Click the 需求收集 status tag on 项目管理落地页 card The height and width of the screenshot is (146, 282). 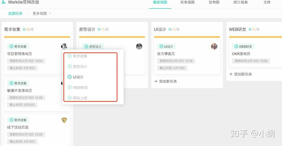[x=18, y=46]
